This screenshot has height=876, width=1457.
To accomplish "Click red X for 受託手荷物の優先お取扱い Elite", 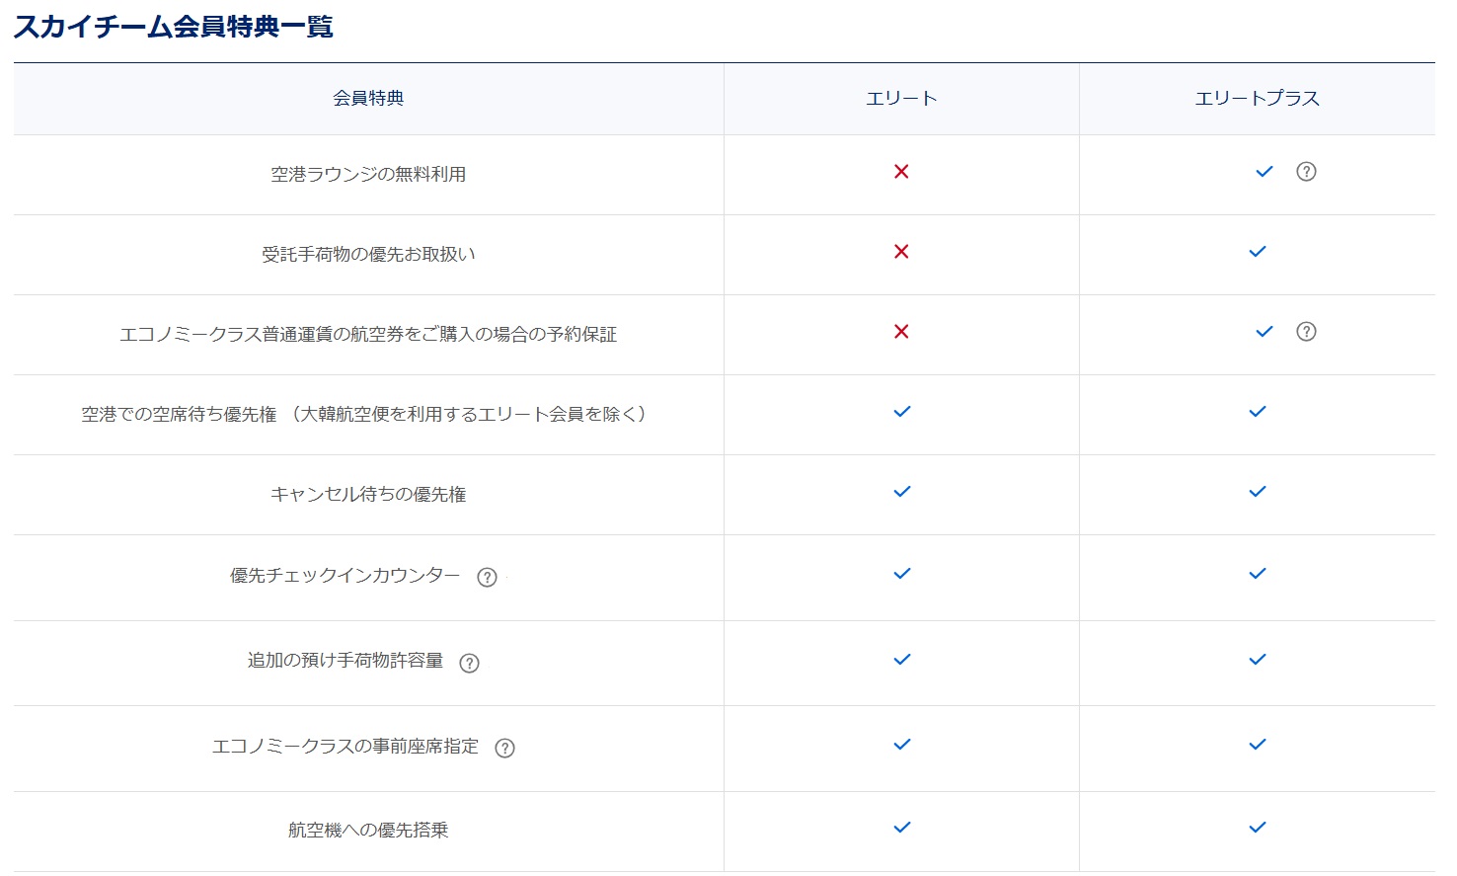I will (901, 252).
